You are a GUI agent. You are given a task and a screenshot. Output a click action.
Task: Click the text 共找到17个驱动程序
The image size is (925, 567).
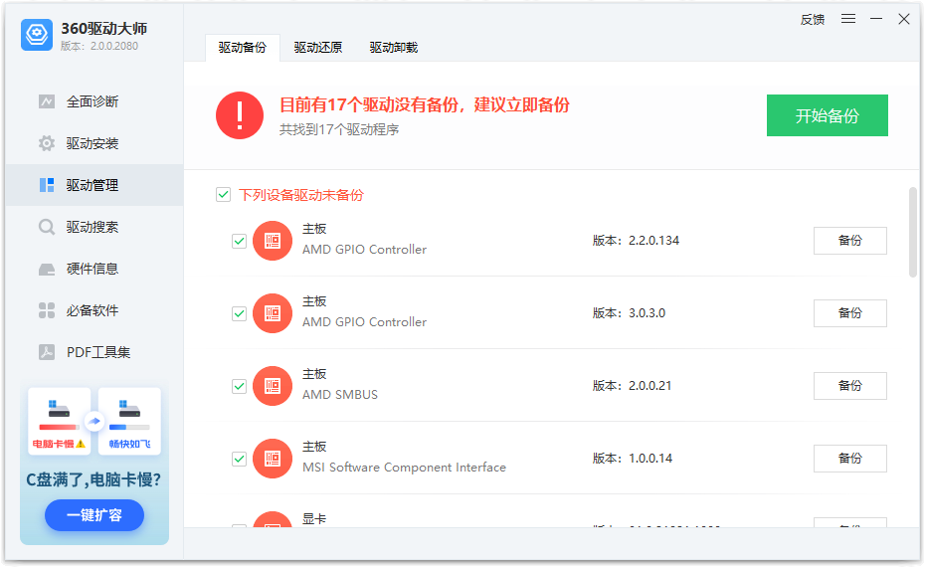(339, 129)
